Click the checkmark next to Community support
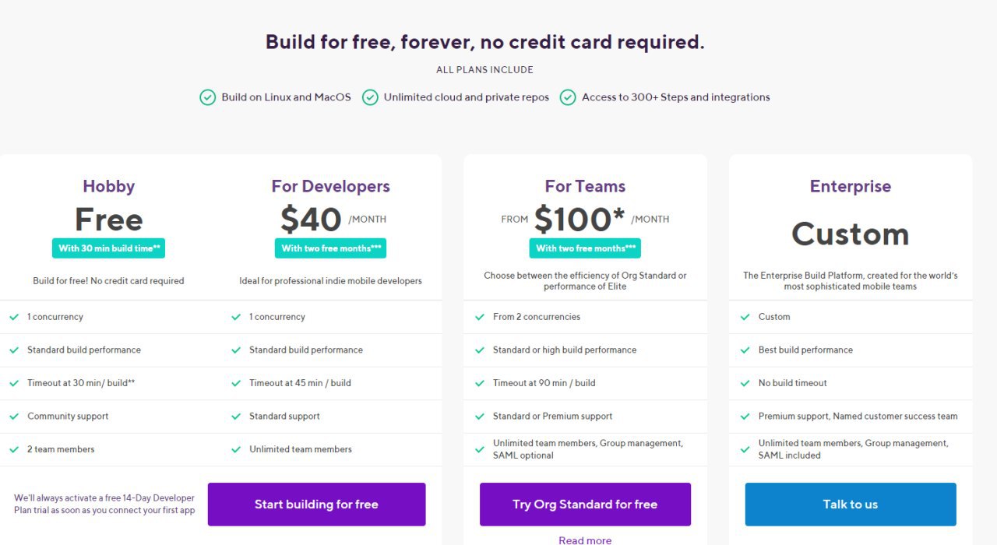 [14, 417]
